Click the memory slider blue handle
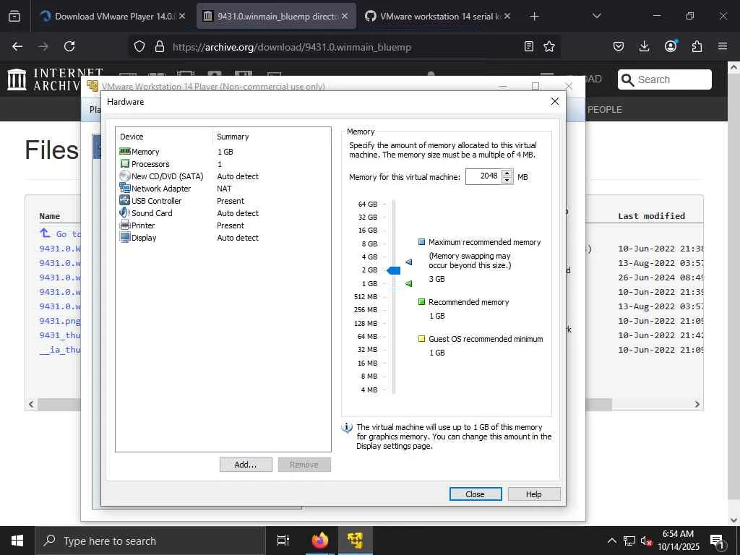Viewport: 740px width, 555px height. click(394, 270)
